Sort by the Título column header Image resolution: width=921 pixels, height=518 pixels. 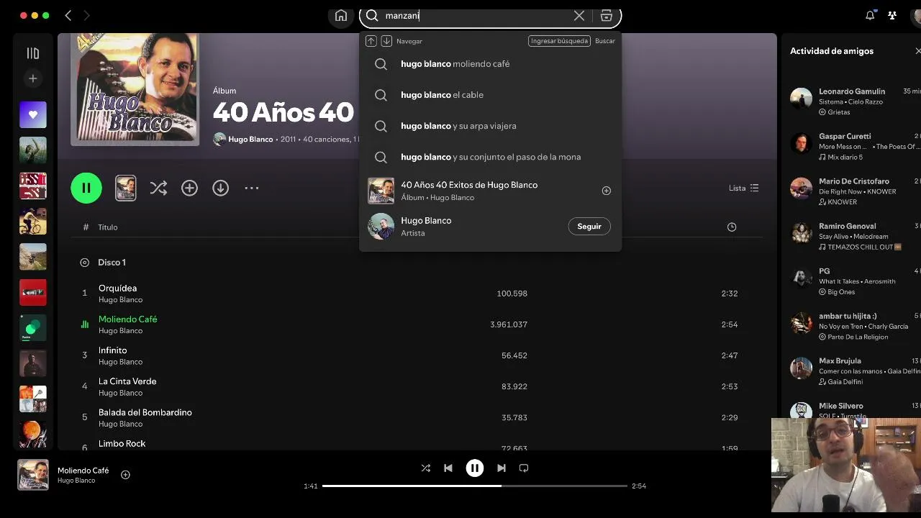point(108,227)
